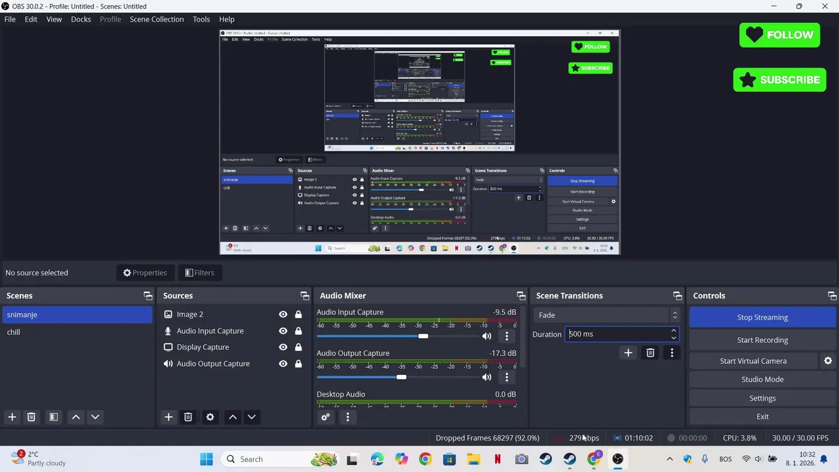Image resolution: width=839 pixels, height=472 pixels.
Task: Click Stop Streaming button
Action: [x=762, y=317]
